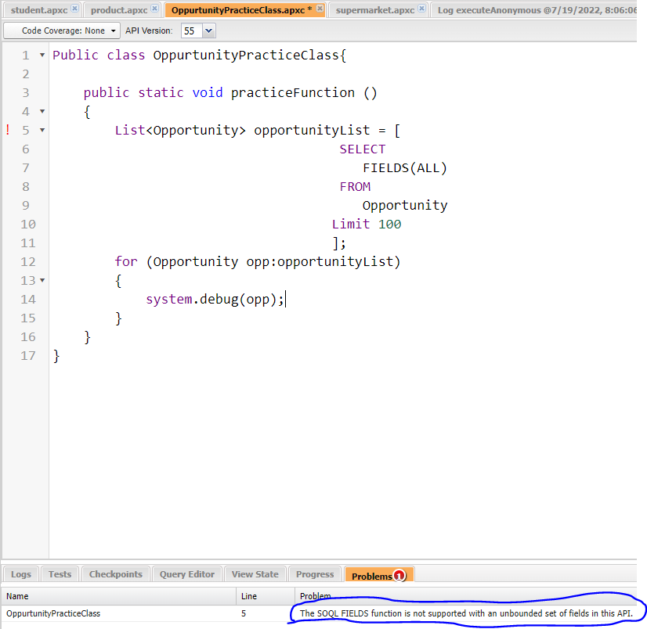This screenshot has height=629, width=647.
Task: Open the Logs panel tab
Action: tap(21, 574)
